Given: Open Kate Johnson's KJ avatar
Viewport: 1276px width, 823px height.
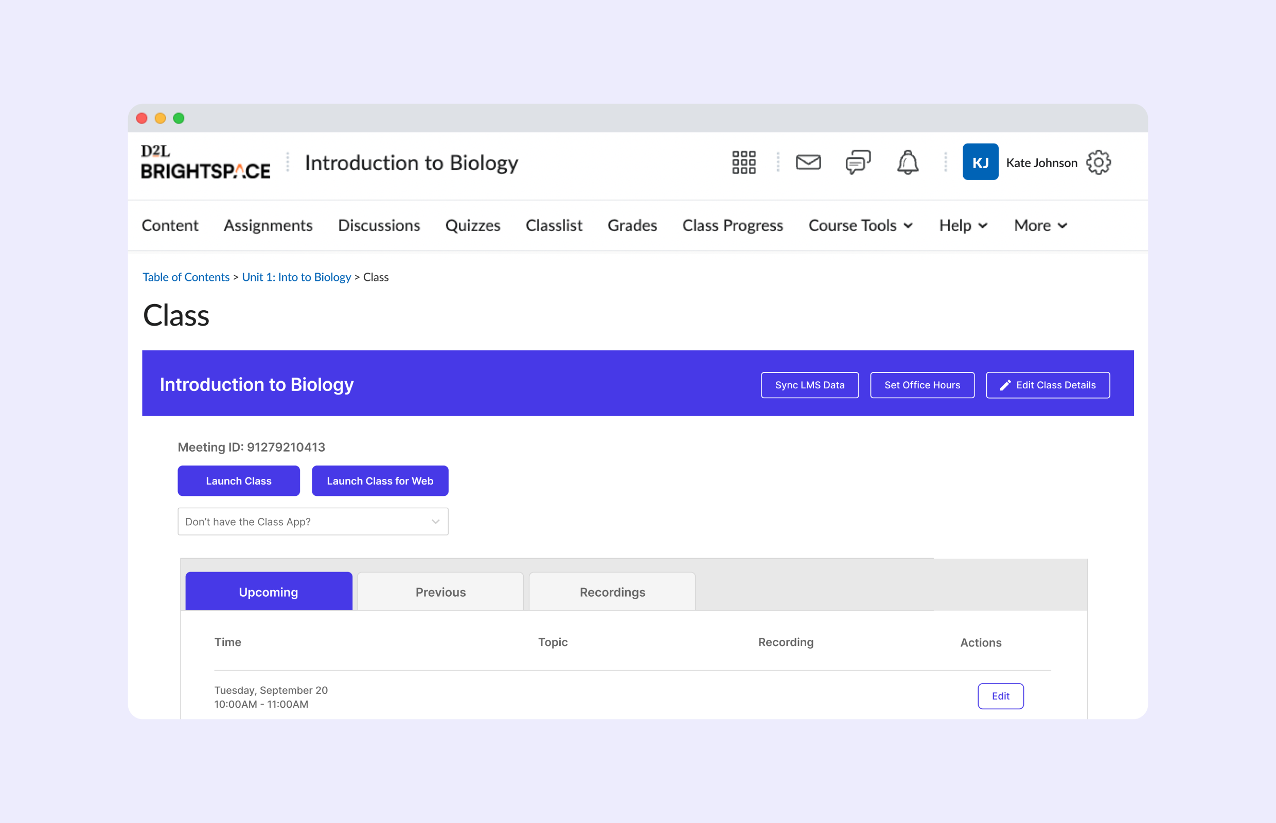Looking at the screenshot, I should click(980, 162).
